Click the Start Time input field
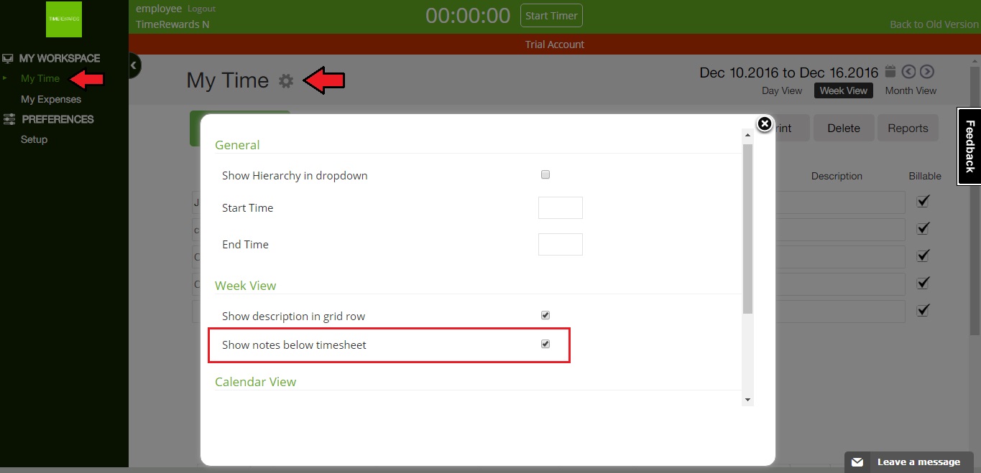 click(x=560, y=208)
